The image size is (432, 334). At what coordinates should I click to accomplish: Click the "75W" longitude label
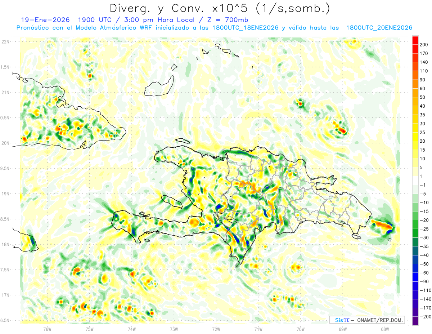click(90, 329)
